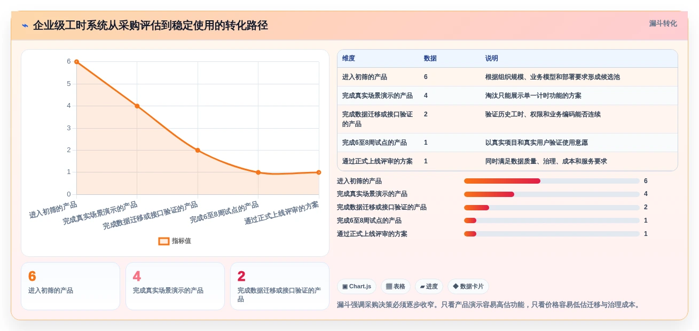Click the 进入初筛的产品 progress bar

click(x=552, y=181)
